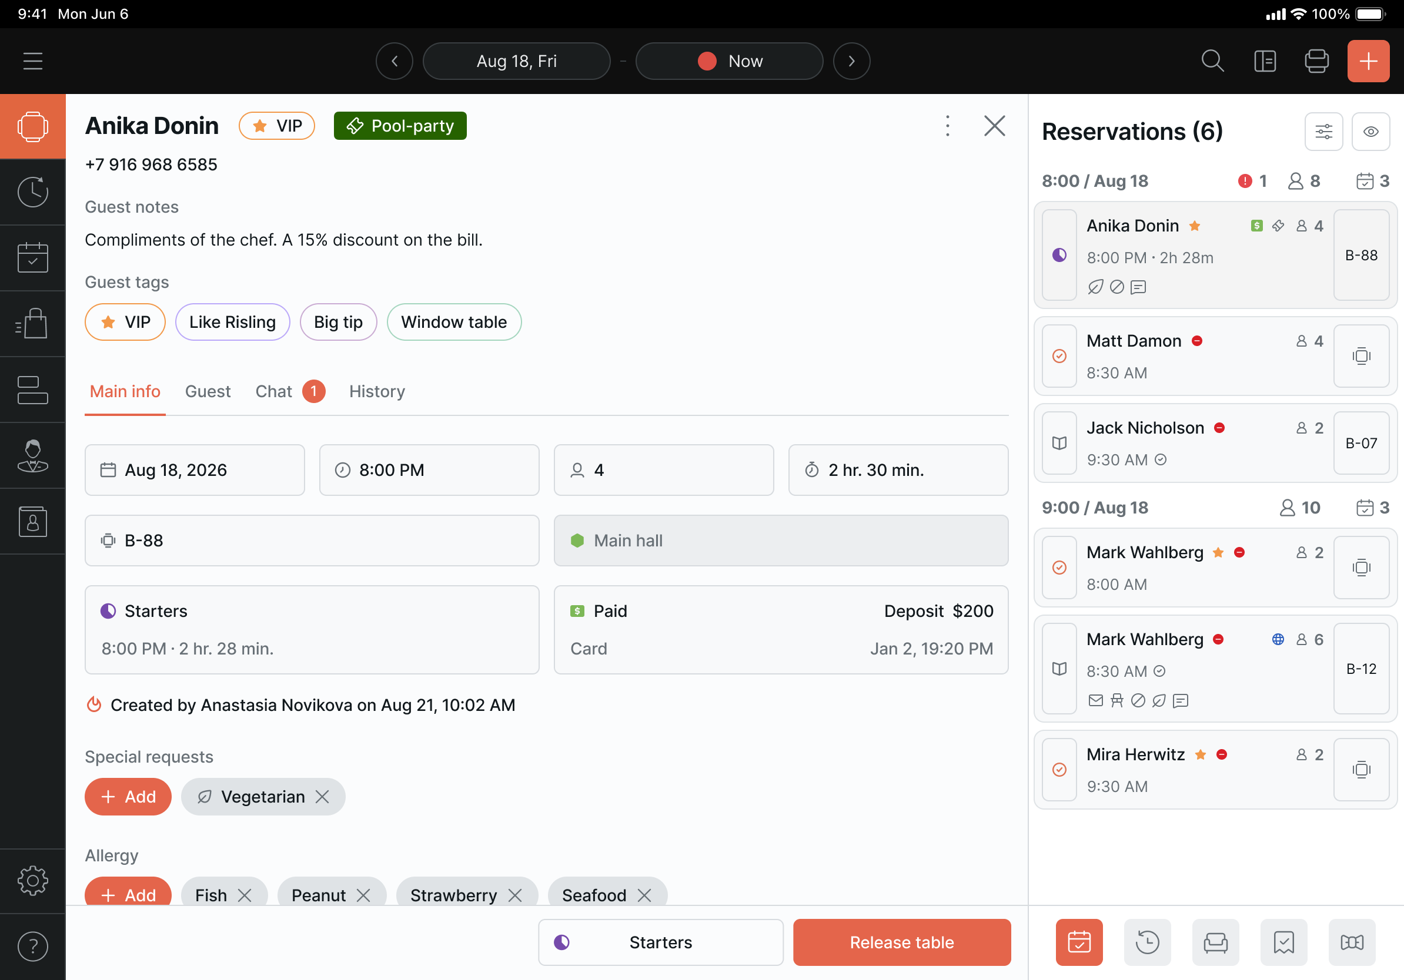Open the sofa lounge icon in bottom bar

pyautogui.click(x=1216, y=942)
